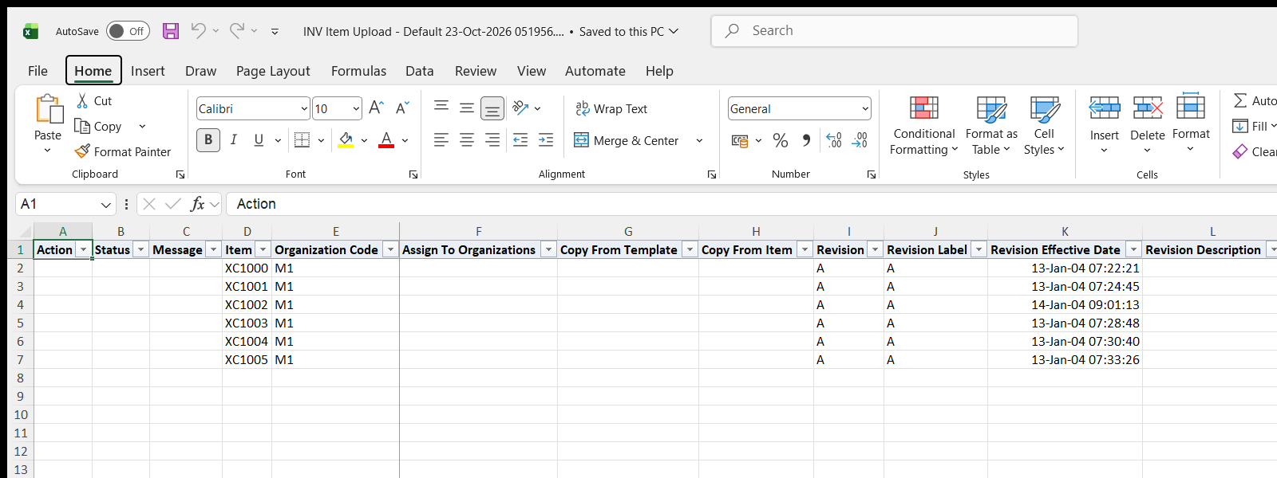Click the Format Painter brush
This screenshot has width=1277, height=478.
82,151
